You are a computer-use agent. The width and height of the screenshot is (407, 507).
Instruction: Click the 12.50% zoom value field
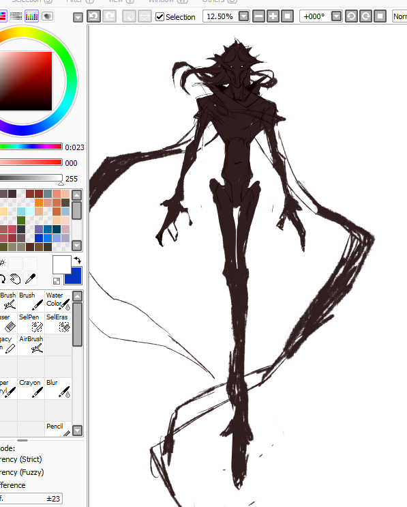(x=221, y=16)
